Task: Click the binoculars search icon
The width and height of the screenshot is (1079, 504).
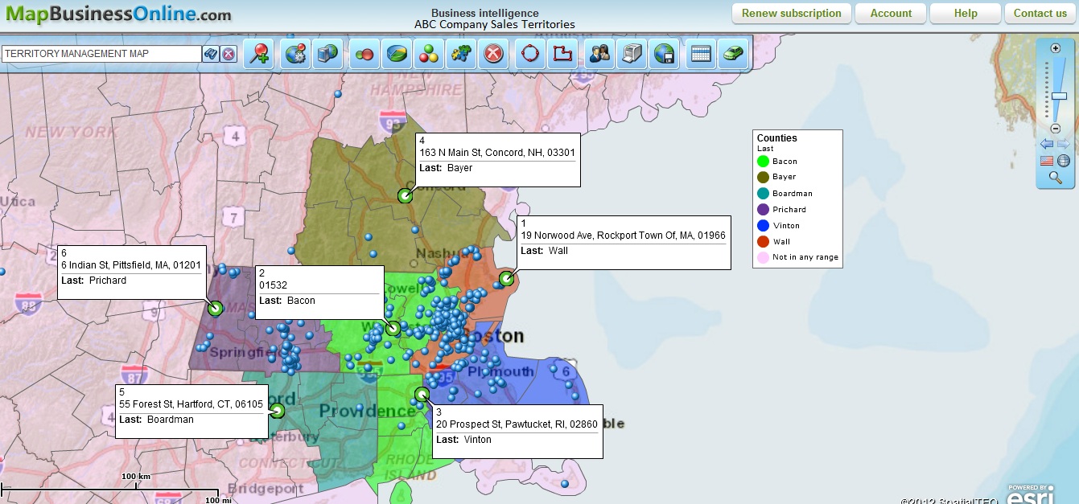Action: pyautogui.click(x=211, y=54)
